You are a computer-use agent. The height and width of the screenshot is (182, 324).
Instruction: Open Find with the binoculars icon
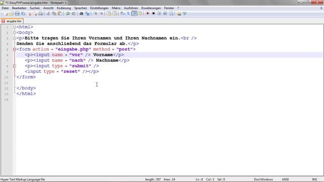point(82,14)
